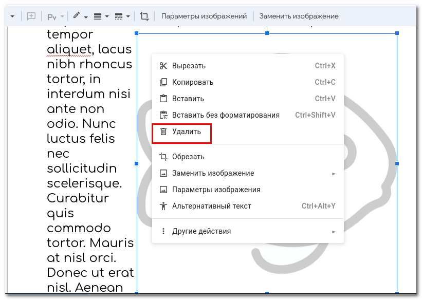Image resolution: width=422 pixels, height=300 pixels.
Task: Select the pencil border color tool
Action: 77,15
